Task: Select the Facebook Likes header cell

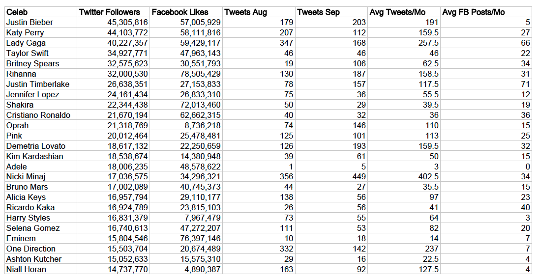Action: [186, 12]
